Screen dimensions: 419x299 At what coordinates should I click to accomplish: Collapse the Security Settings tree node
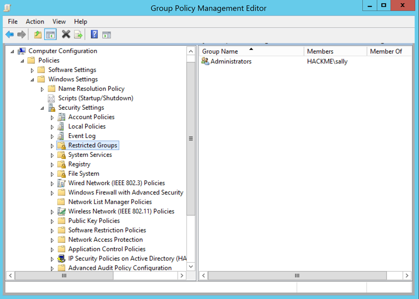43,108
